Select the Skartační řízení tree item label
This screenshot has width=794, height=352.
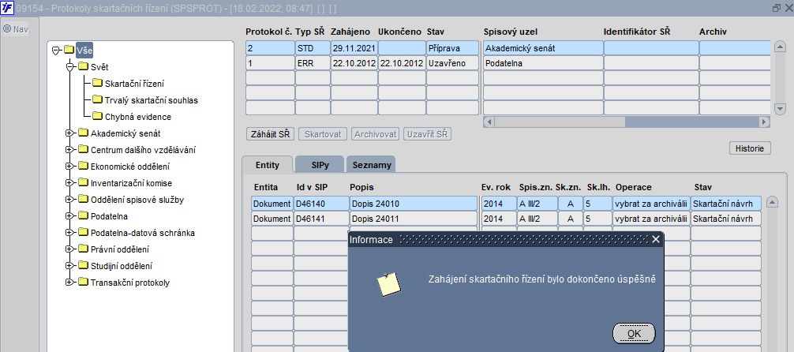pyautogui.click(x=134, y=84)
